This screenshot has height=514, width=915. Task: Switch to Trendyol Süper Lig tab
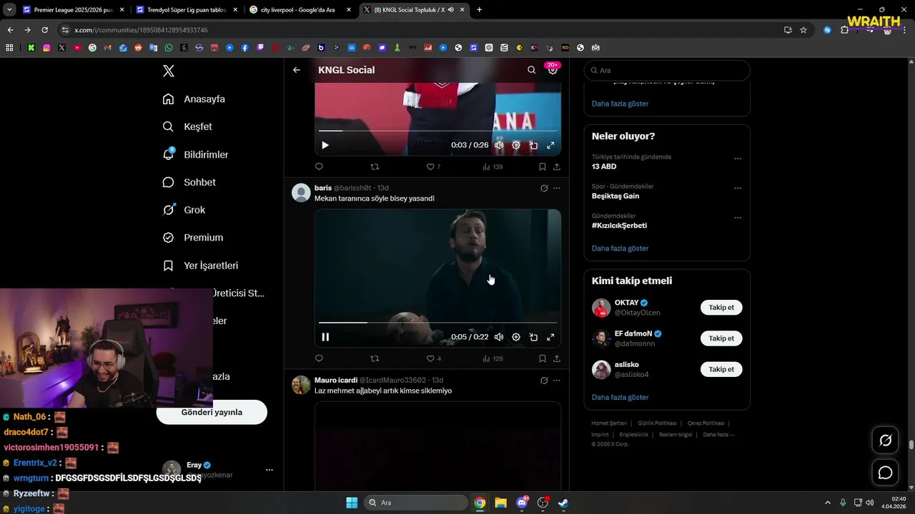point(187,10)
